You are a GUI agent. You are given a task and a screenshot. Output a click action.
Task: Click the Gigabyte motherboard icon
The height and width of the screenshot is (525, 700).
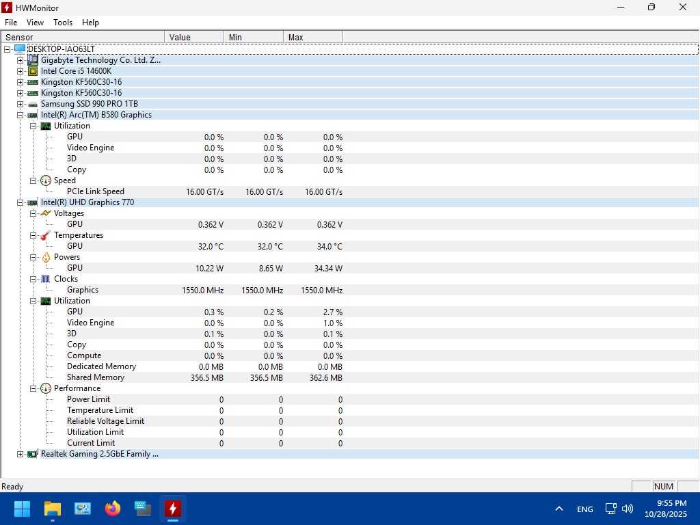point(32,60)
